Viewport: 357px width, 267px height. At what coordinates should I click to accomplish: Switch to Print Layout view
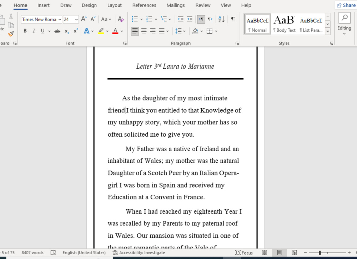pyautogui.click(x=279, y=253)
